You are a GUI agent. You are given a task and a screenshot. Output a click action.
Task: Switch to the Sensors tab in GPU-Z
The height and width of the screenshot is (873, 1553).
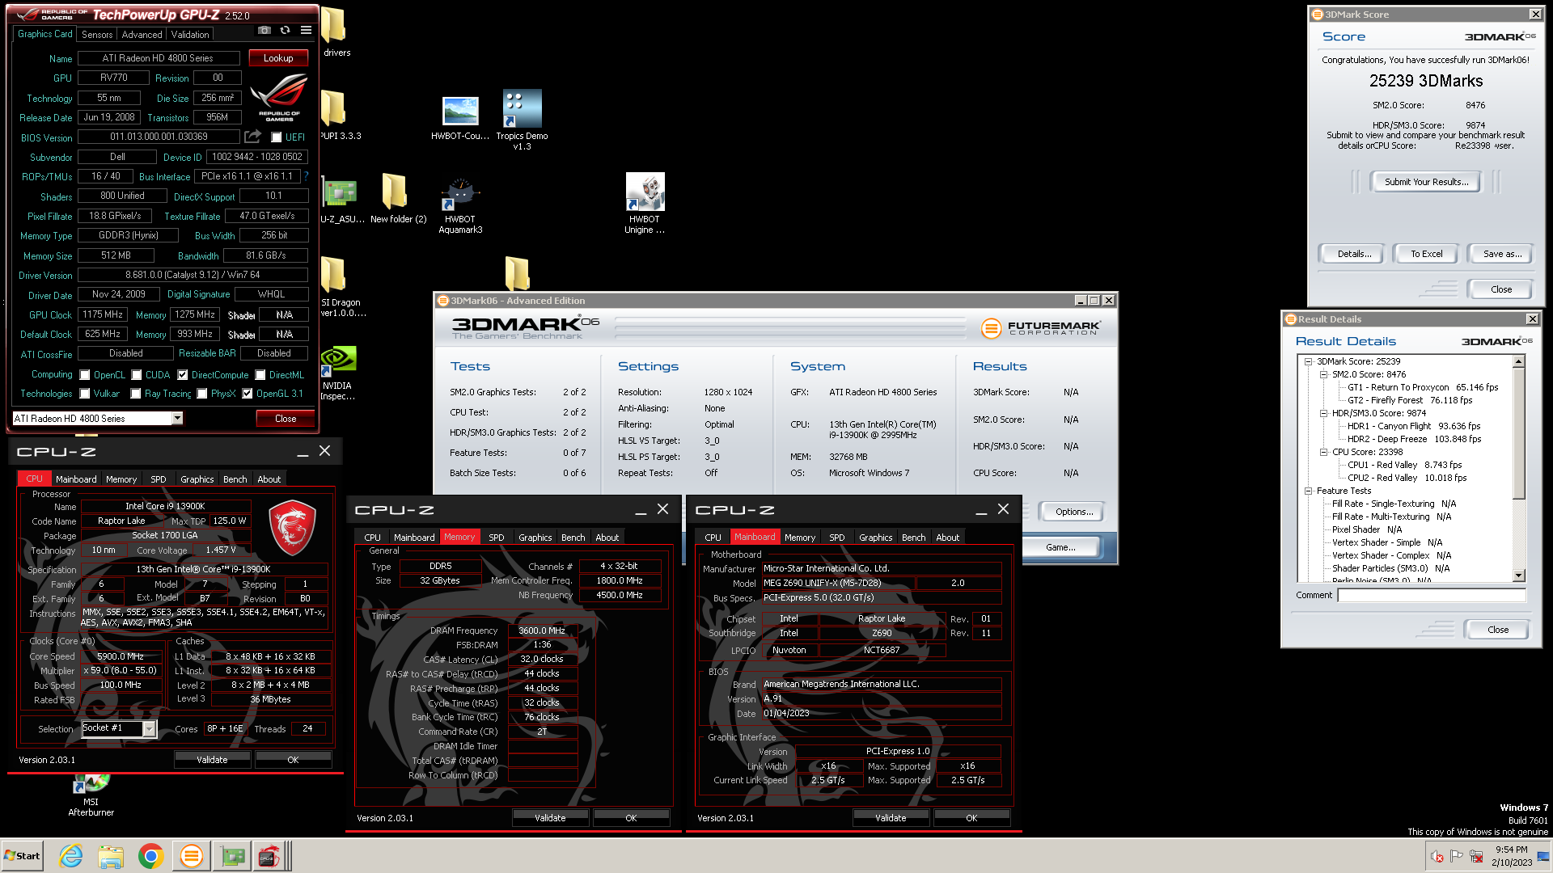97,35
